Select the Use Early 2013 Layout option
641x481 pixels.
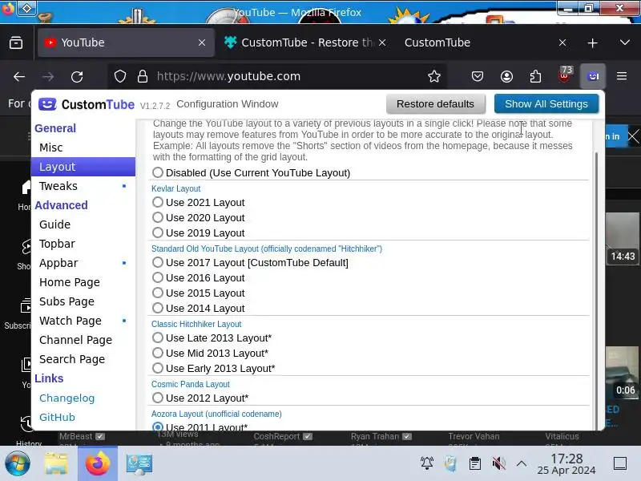(157, 368)
